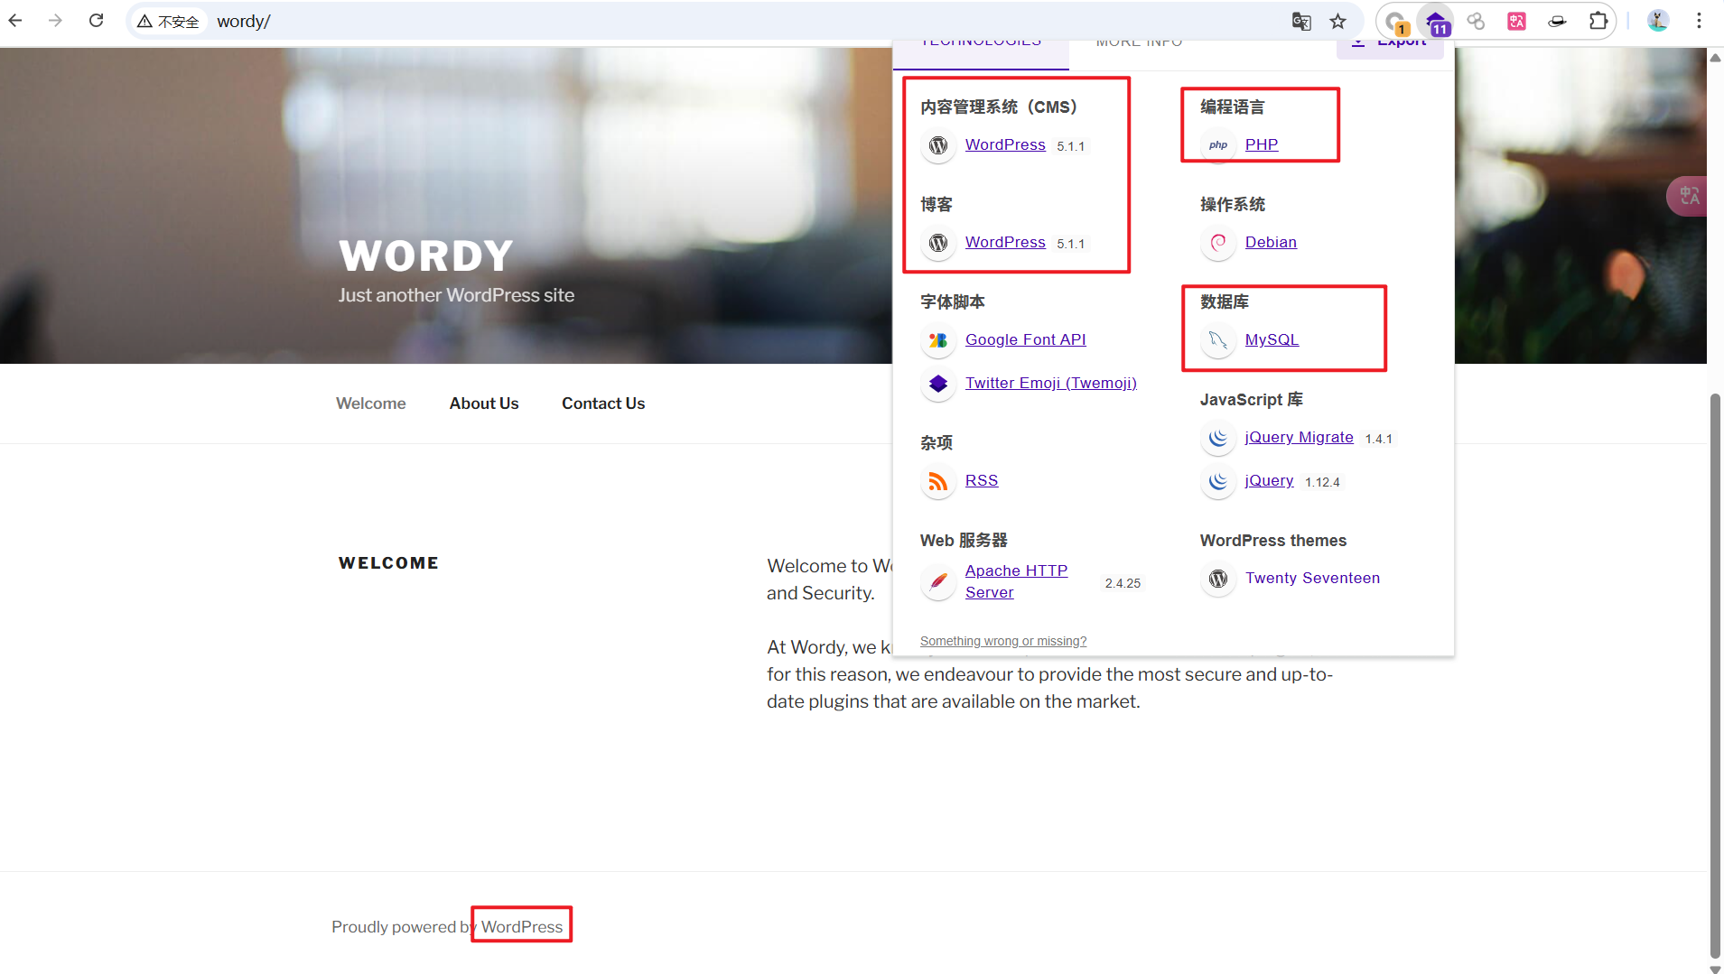Open the WordPress link under 内容管理系统 (CMS)
The image size is (1724, 974).
[1005, 144]
